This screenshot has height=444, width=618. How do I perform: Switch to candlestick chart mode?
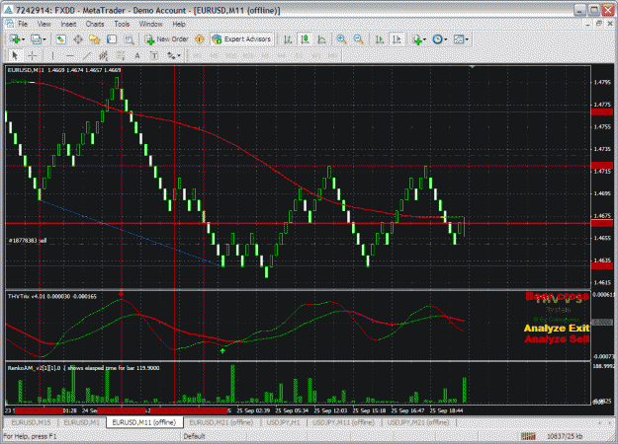pyautogui.click(x=305, y=39)
